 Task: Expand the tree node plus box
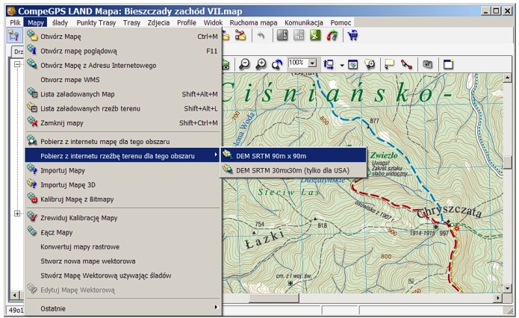pos(17,213)
